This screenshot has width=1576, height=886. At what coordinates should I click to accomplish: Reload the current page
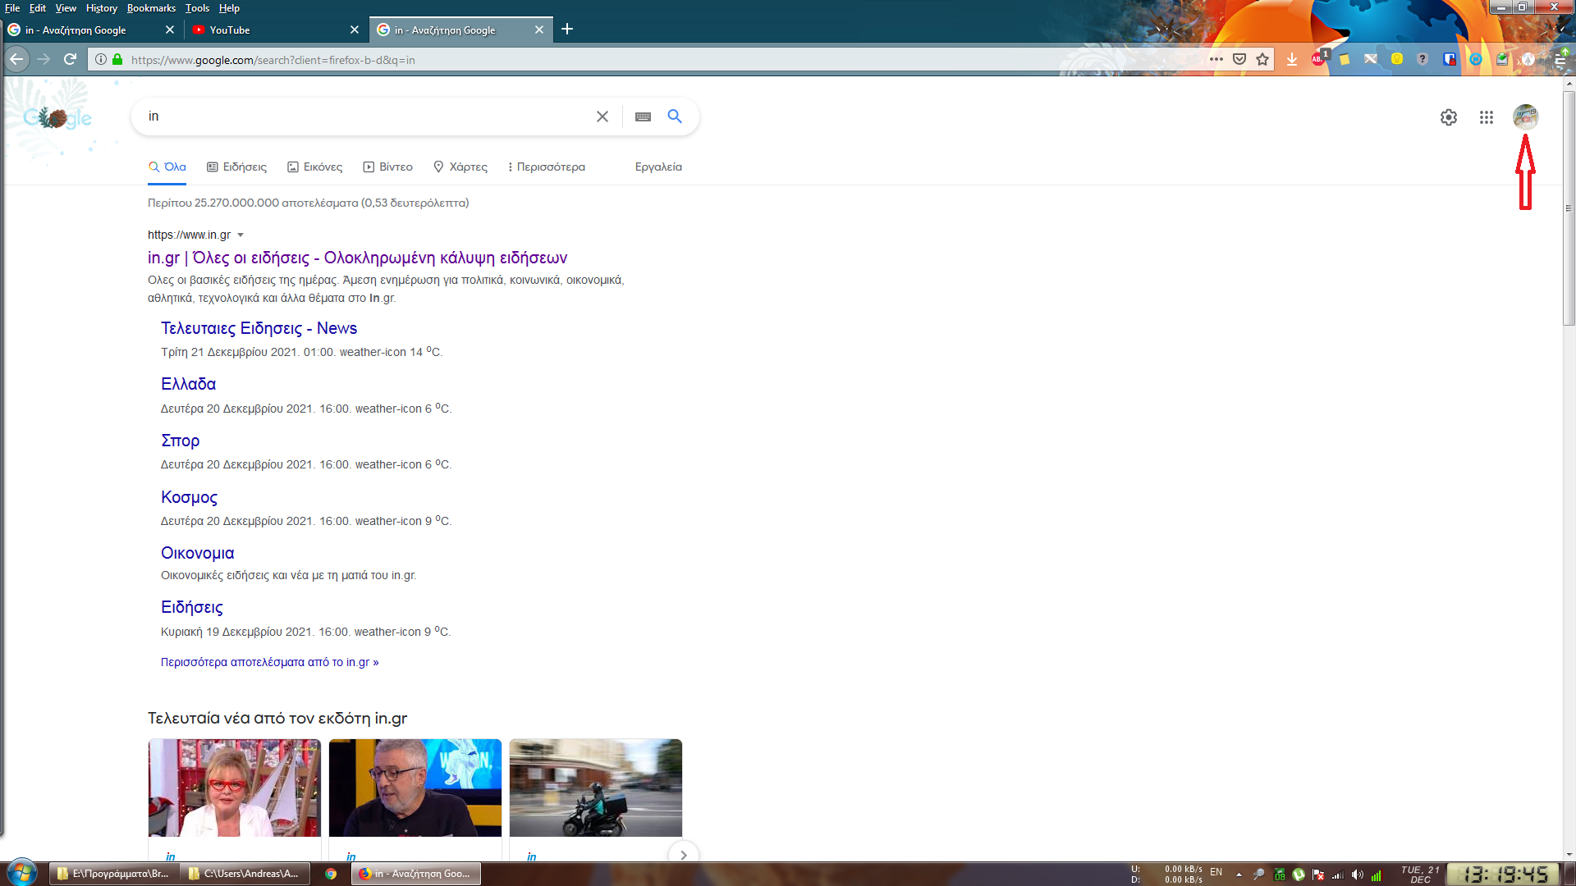tap(70, 59)
